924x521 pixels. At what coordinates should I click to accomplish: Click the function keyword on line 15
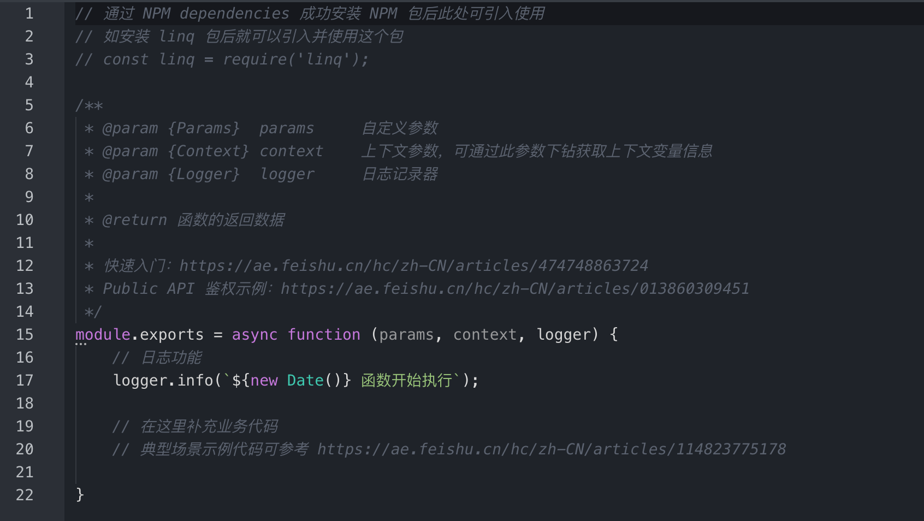(324, 334)
